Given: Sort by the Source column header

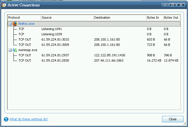Looking at the screenshot, I should click(x=67, y=18).
